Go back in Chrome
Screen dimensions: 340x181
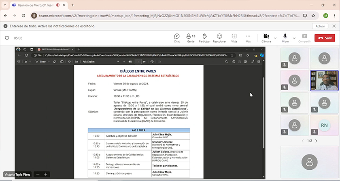point(6,16)
